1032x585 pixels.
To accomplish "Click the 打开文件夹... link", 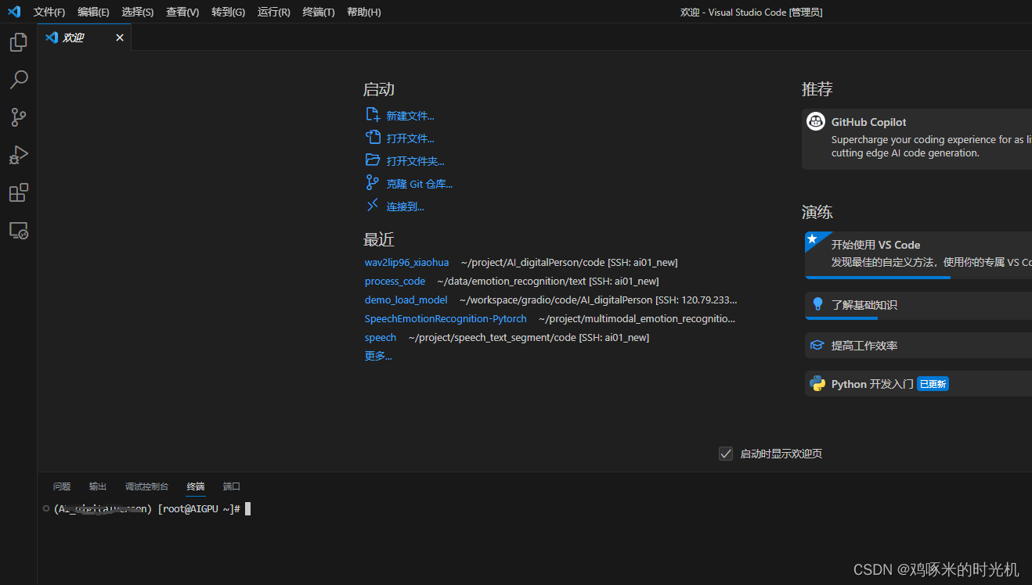I will (416, 161).
